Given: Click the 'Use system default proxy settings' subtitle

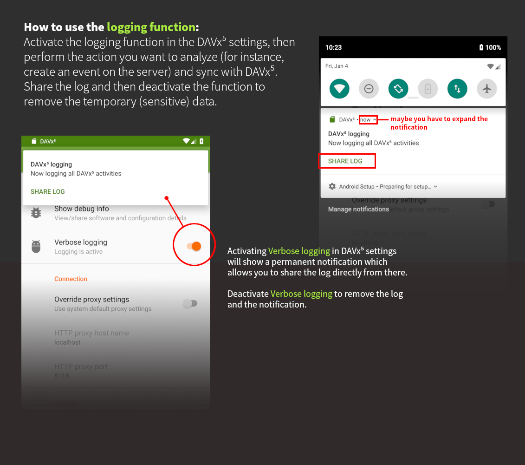Looking at the screenshot, I should [x=103, y=309].
